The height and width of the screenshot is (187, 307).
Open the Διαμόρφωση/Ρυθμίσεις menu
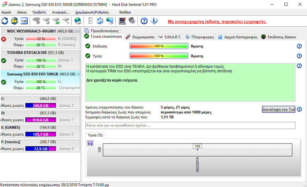pos(92,12)
